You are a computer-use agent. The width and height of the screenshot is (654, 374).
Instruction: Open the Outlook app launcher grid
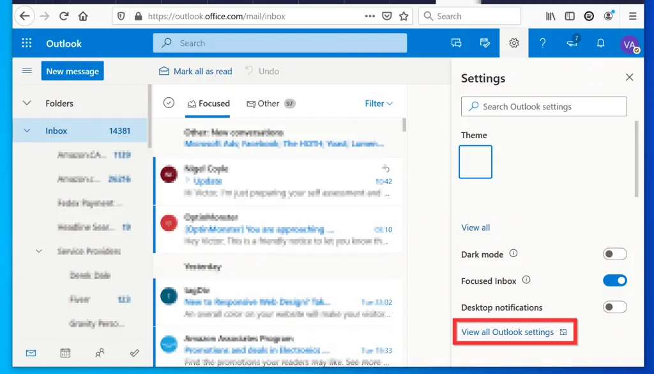[27, 43]
